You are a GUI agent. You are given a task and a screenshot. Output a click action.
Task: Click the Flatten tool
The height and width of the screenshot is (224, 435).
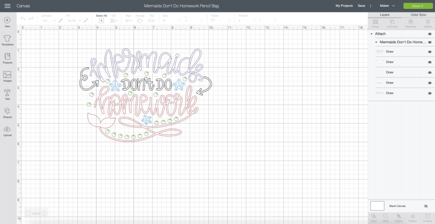412,218
